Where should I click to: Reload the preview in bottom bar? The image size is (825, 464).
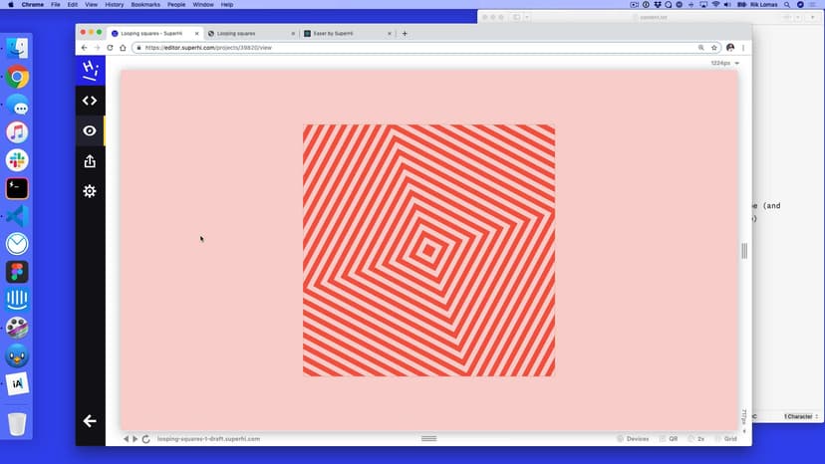pyautogui.click(x=146, y=439)
